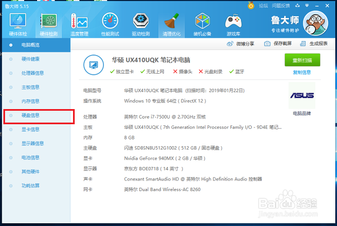The height and width of the screenshot is (226, 337).
Task: Select 主板信息 in the sidebar
Action: [36, 87]
